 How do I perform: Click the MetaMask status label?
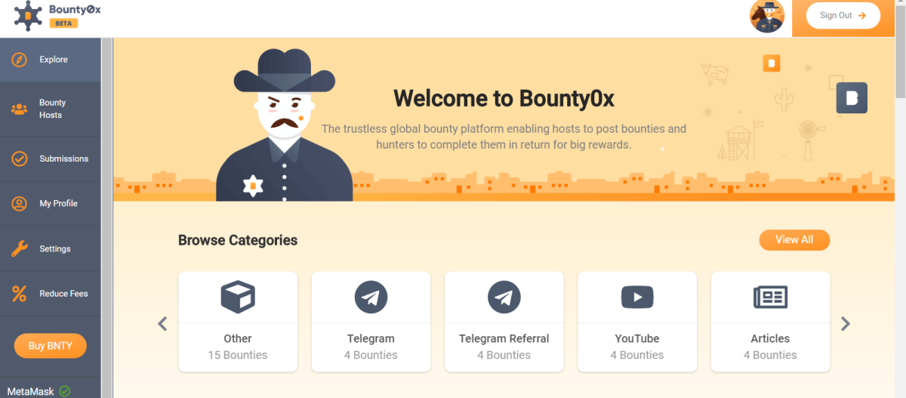(x=30, y=391)
